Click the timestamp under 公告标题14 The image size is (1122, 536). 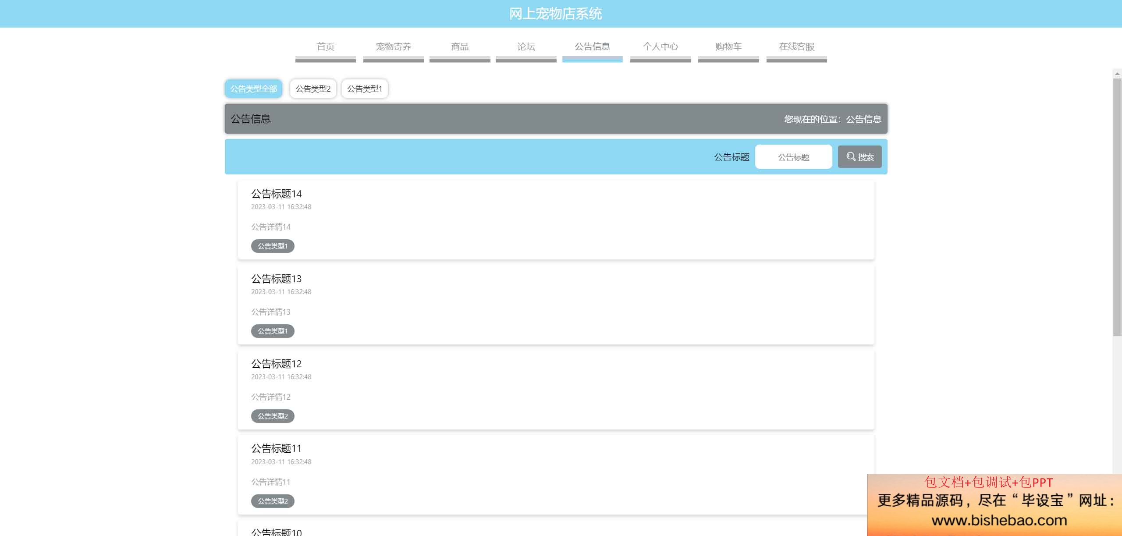coord(281,206)
